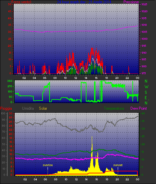Click the 35 temperature axis value
The width and height of the screenshot is (156, 184).
143,121
